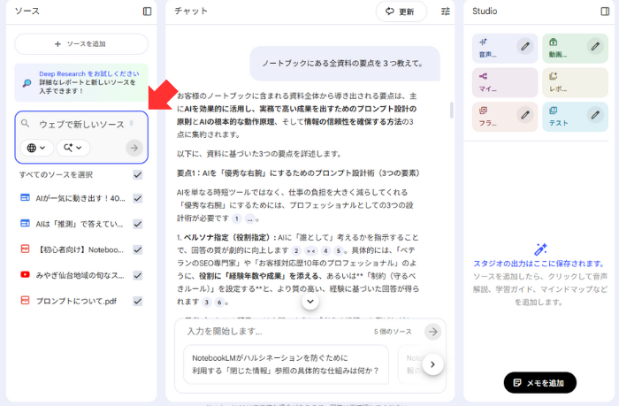
Task: Show next suggested question with chevron
Action: click(432, 364)
